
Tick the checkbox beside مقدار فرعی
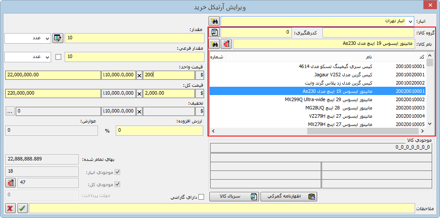pos(59,57)
